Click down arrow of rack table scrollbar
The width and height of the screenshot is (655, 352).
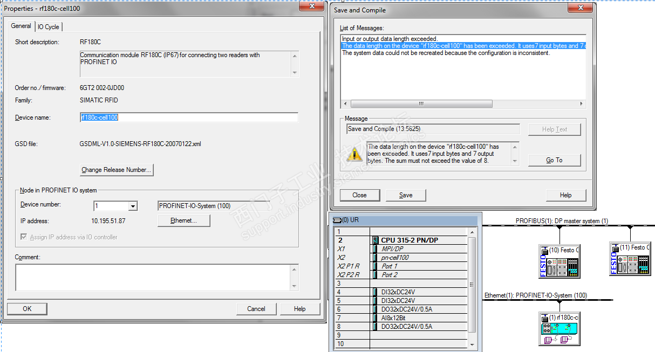pyautogui.click(x=472, y=345)
